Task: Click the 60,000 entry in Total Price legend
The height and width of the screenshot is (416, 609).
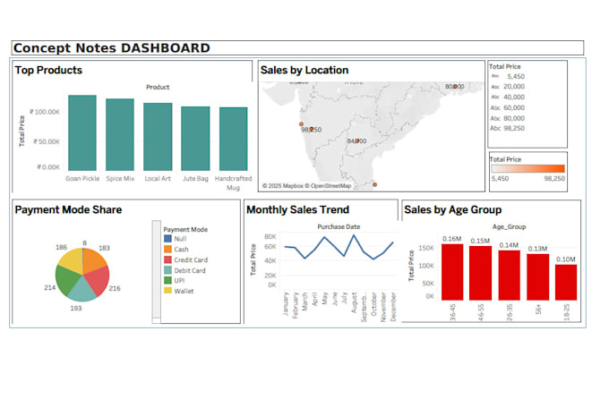Action: [x=508, y=107]
